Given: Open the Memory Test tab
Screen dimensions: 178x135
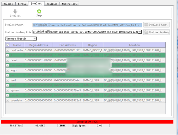Looking at the screenshot, I should point(69,4).
